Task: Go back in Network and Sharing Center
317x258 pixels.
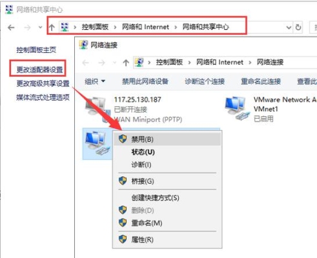Action: coord(11,28)
